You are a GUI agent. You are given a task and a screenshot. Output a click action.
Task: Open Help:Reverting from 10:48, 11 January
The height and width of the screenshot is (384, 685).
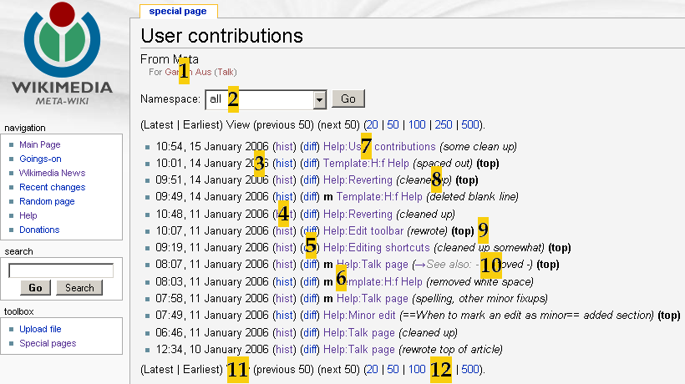point(358,215)
